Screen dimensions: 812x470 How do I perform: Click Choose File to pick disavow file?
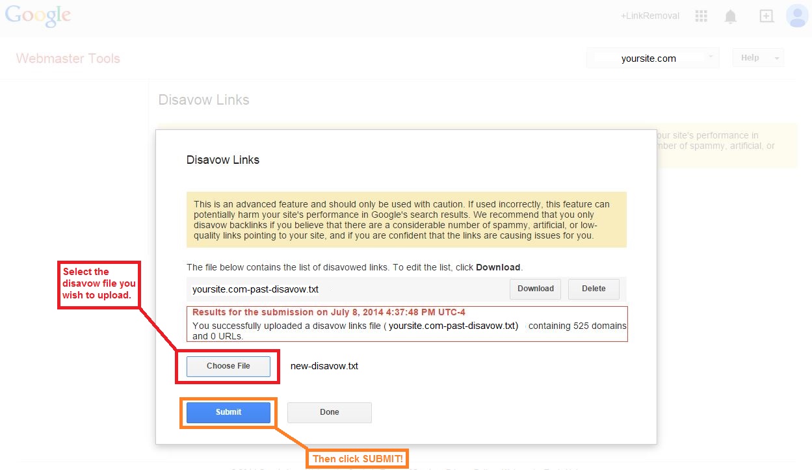pyautogui.click(x=228, y=366)
